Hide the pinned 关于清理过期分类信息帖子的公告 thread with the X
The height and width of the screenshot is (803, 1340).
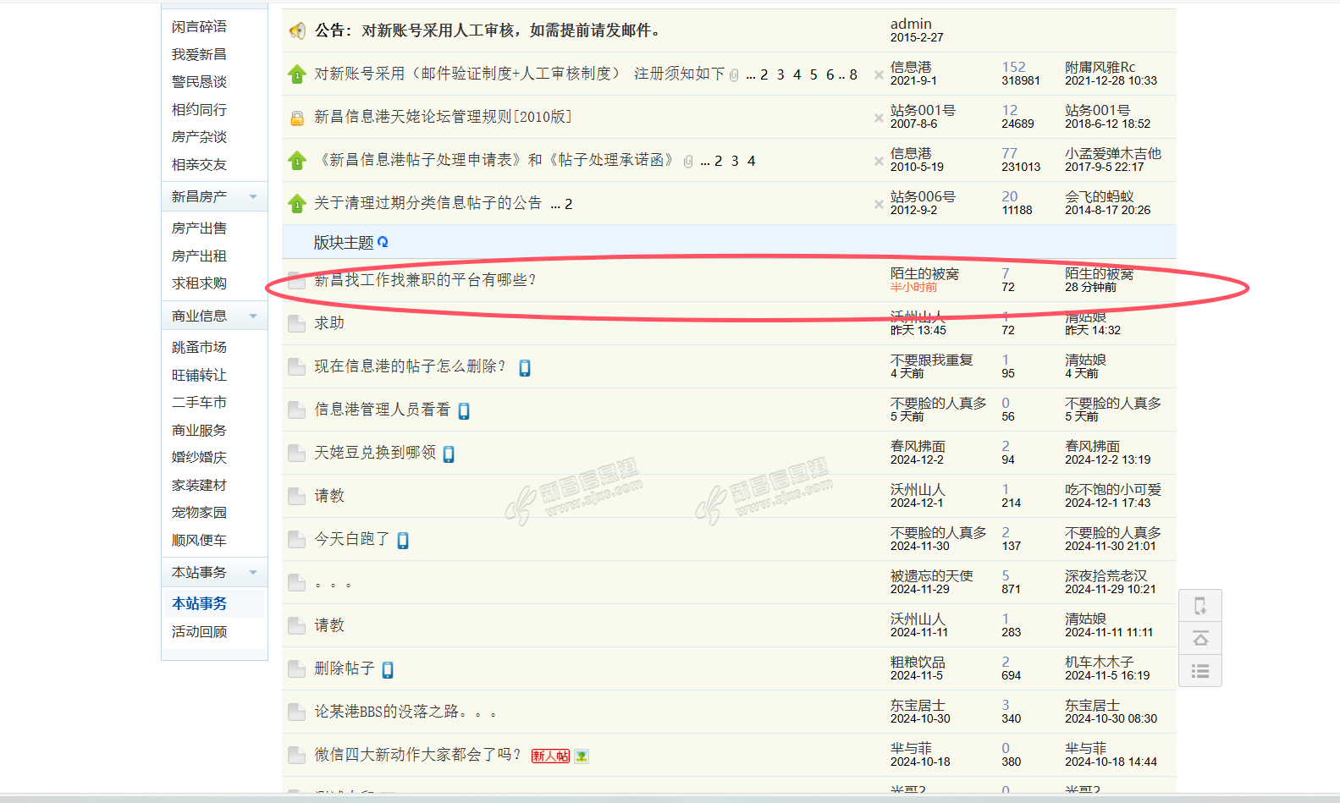879,204
